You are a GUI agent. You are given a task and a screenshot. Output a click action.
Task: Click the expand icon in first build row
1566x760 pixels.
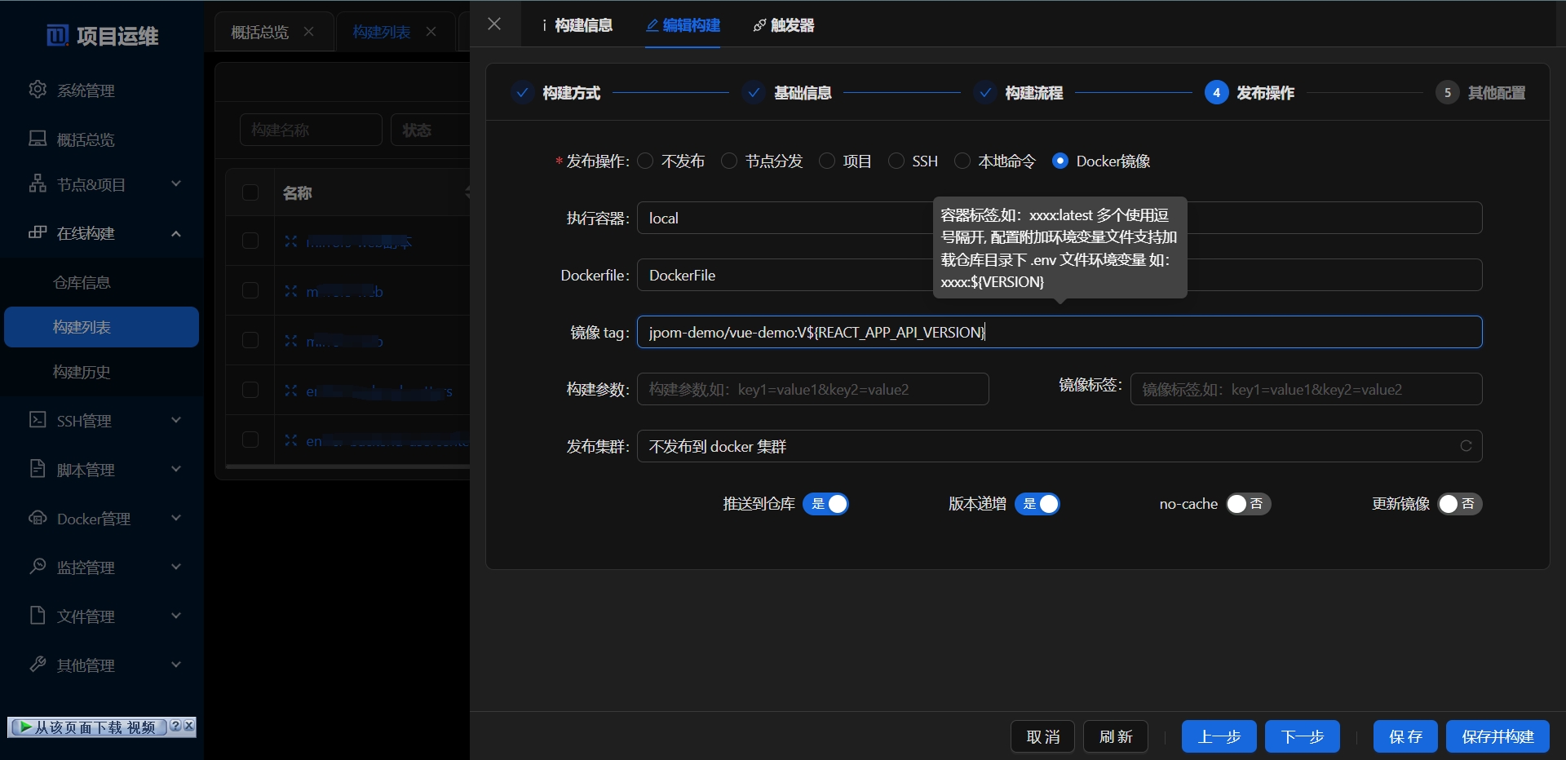(291, 241)
